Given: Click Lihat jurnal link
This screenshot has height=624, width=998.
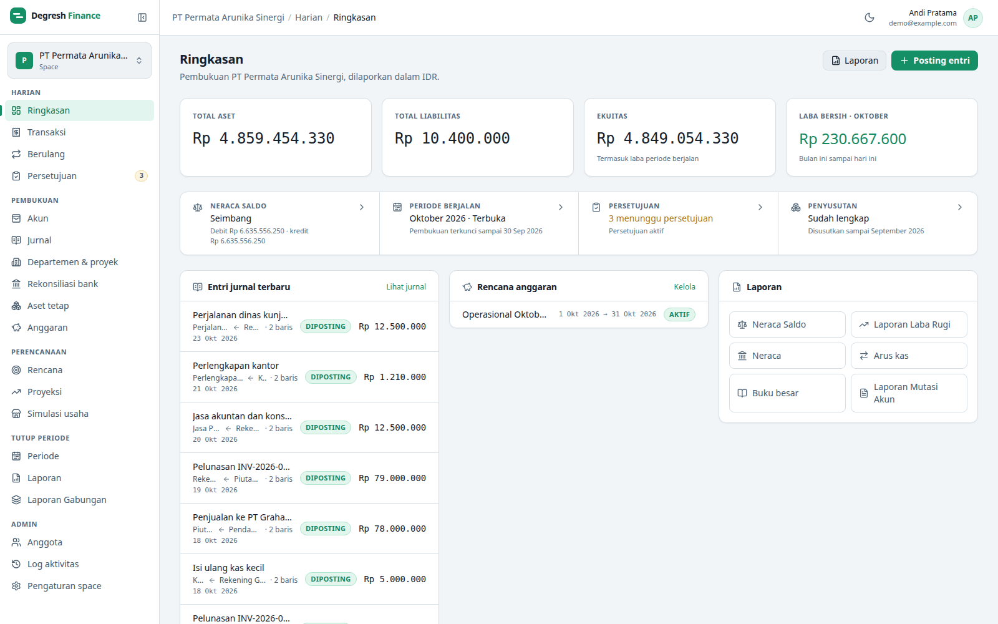Looking at the screenshot, I should [406, 287].
